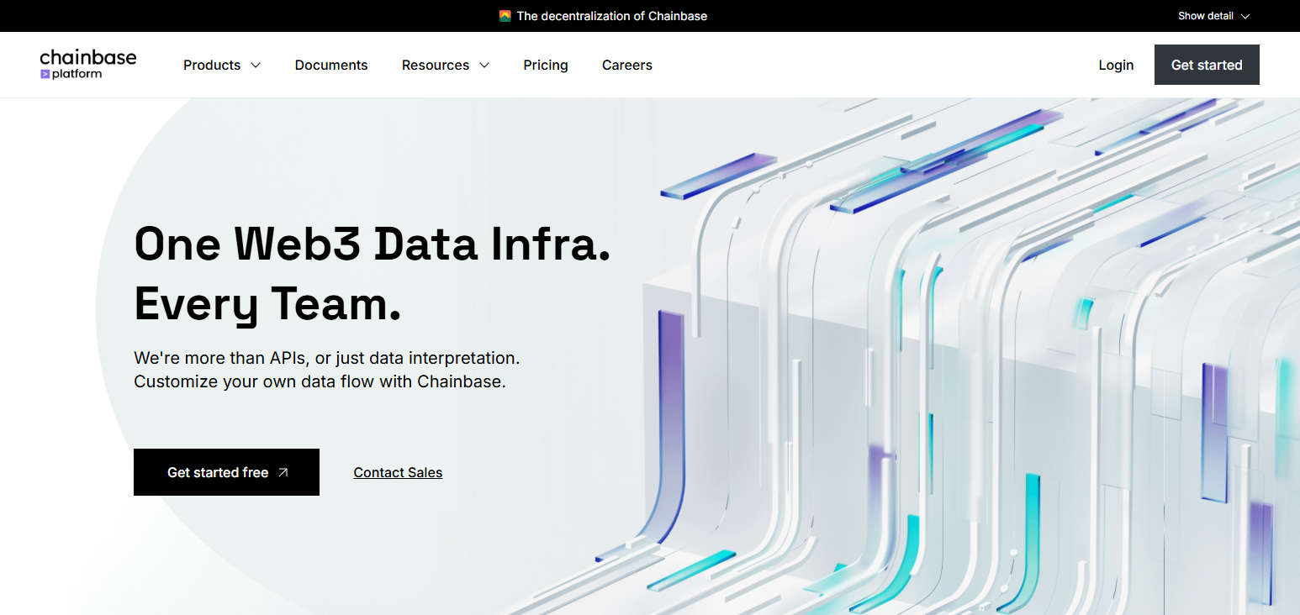
Task: Expand the Show detail chevron
Action: pos(1245,16)
